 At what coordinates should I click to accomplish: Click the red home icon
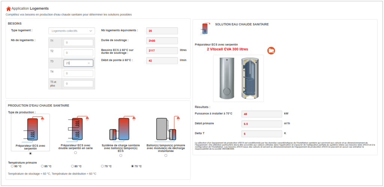(8, 8)
